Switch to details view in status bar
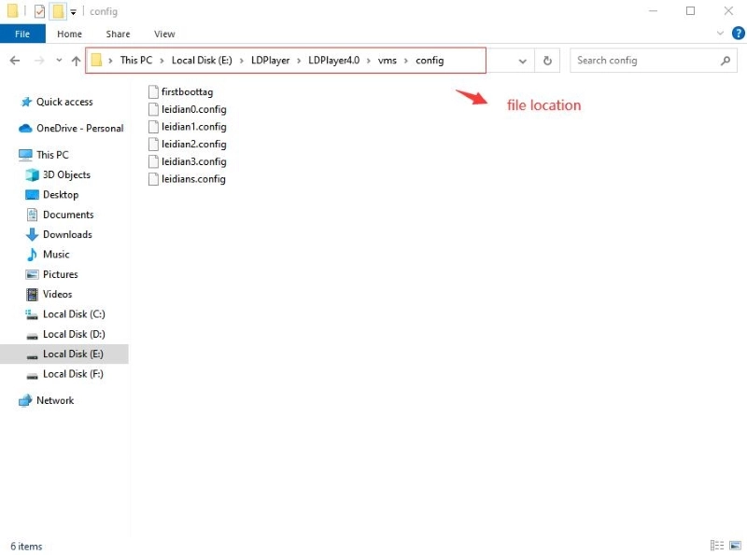Screen dimensions: 747x555 (x=717, y=546)
